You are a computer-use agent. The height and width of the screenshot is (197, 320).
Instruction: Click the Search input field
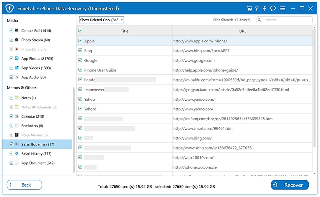click(284, 20)
